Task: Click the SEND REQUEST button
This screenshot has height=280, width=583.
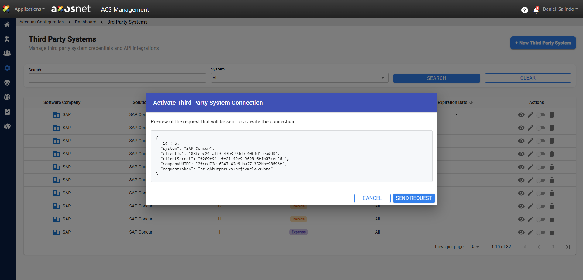Action: (414, 198)
